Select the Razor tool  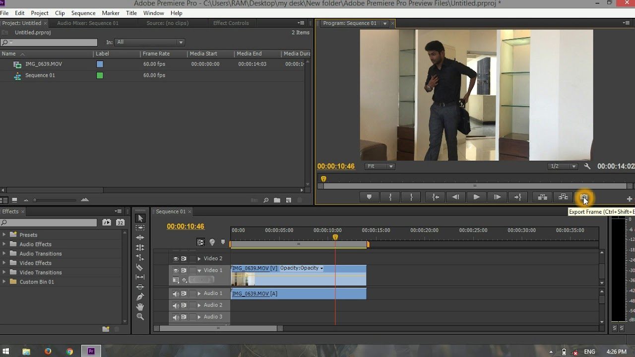(140, 267)
